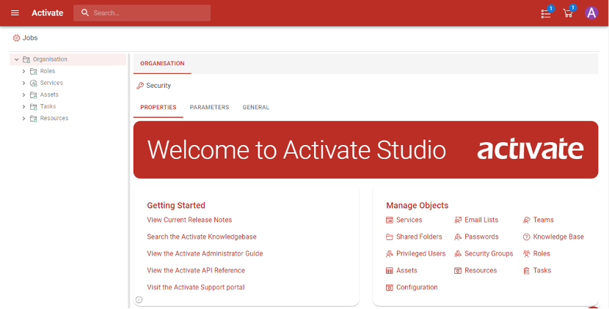The width and height of the screenshot is (609, 309).
Task: Open the Shared Folders link
Action: 419,237
